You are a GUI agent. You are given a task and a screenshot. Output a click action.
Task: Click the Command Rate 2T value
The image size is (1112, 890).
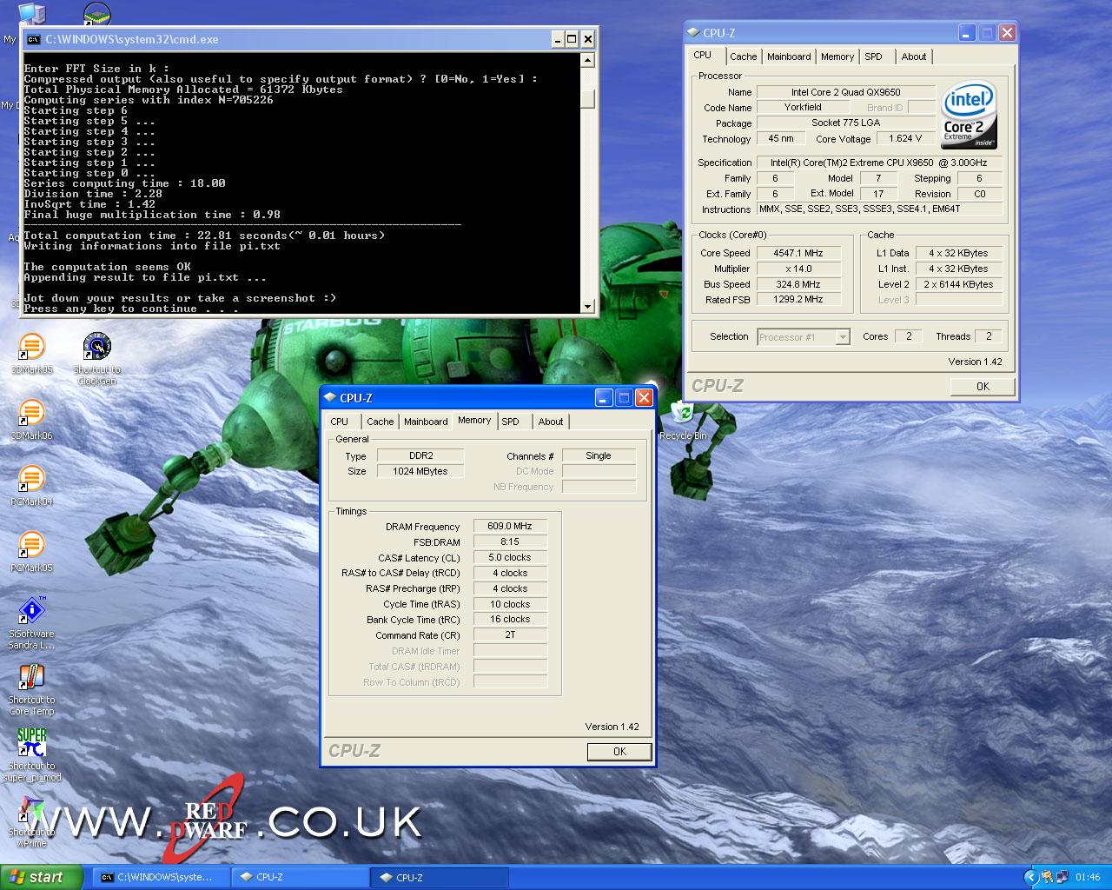pos(510,634)
